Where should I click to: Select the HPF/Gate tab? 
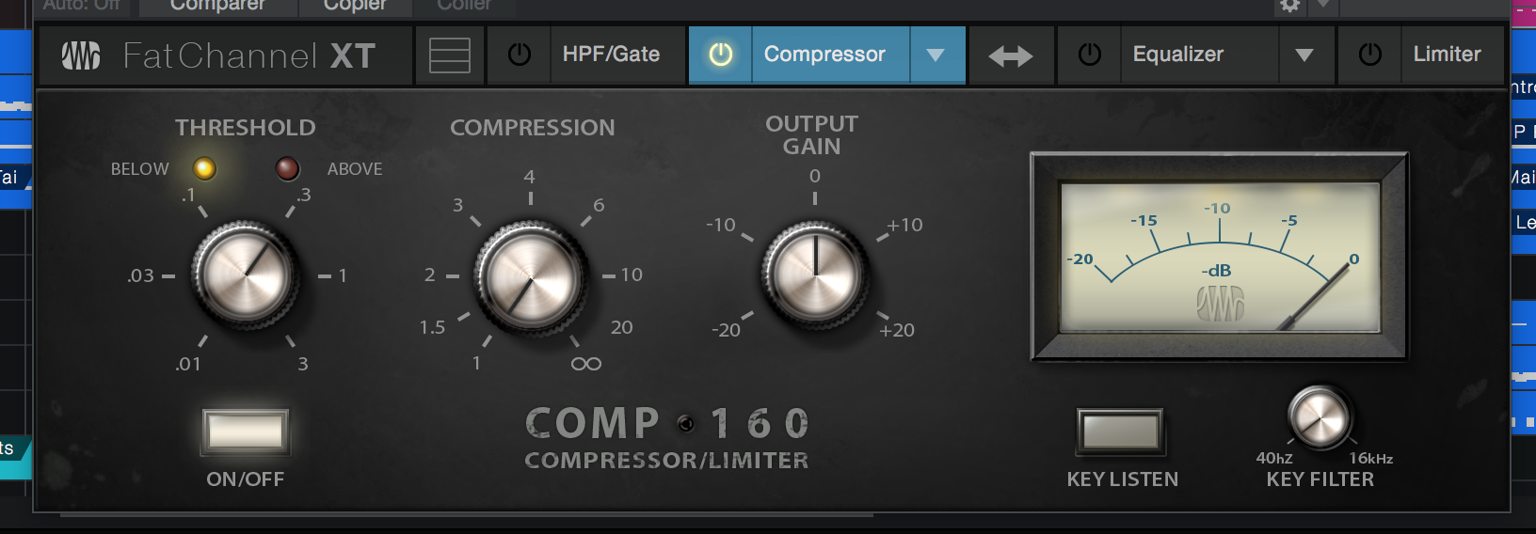coord(612,55)
